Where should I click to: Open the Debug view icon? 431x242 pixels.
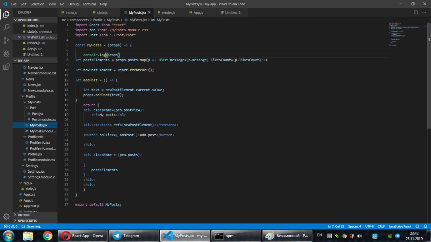click(6, 54)
